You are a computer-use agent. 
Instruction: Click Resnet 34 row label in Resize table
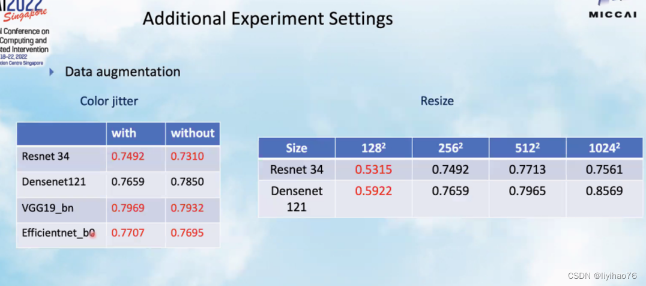(x=297, y=170)
